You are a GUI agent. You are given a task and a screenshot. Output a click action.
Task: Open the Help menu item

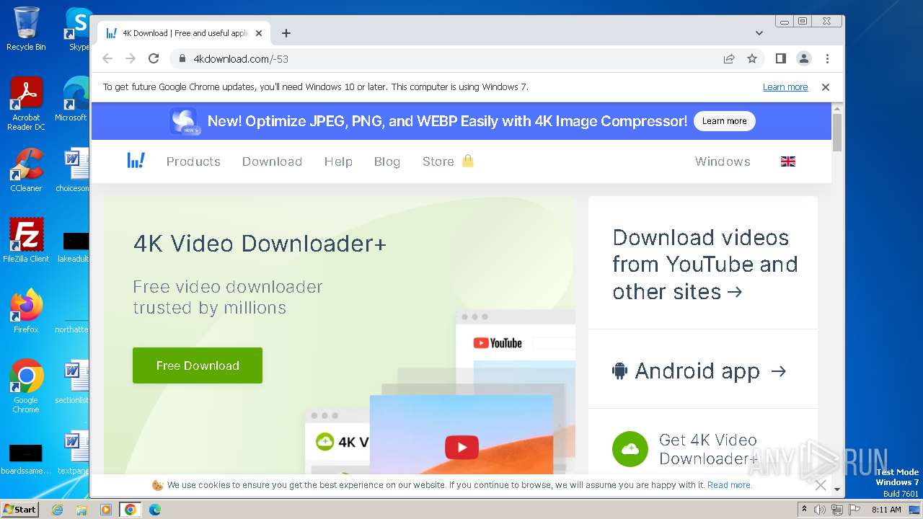(x=338, y=161)
